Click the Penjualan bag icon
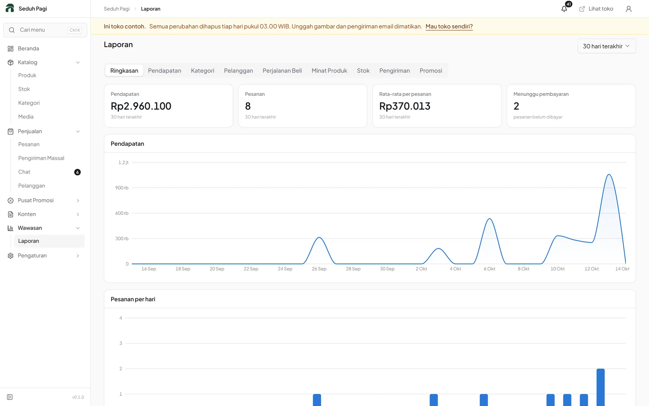 (11, 132)
